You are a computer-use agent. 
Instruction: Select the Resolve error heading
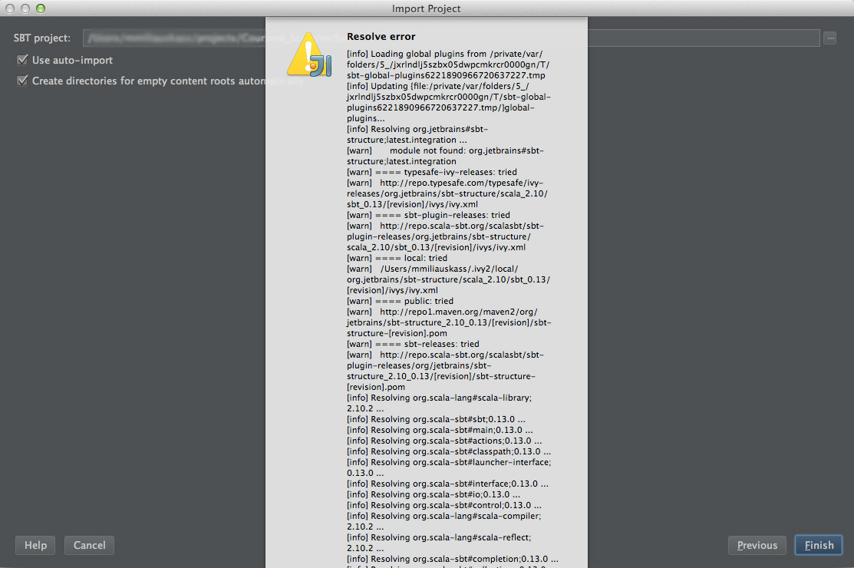coord(381,36)
